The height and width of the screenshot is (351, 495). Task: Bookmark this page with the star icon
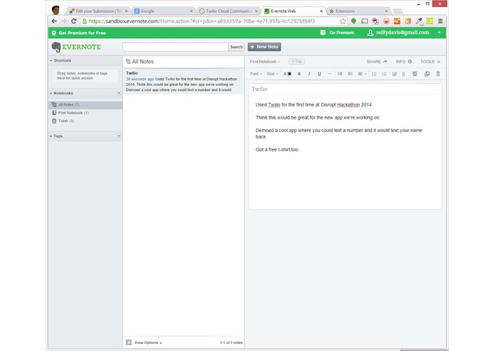click(343, 21)
